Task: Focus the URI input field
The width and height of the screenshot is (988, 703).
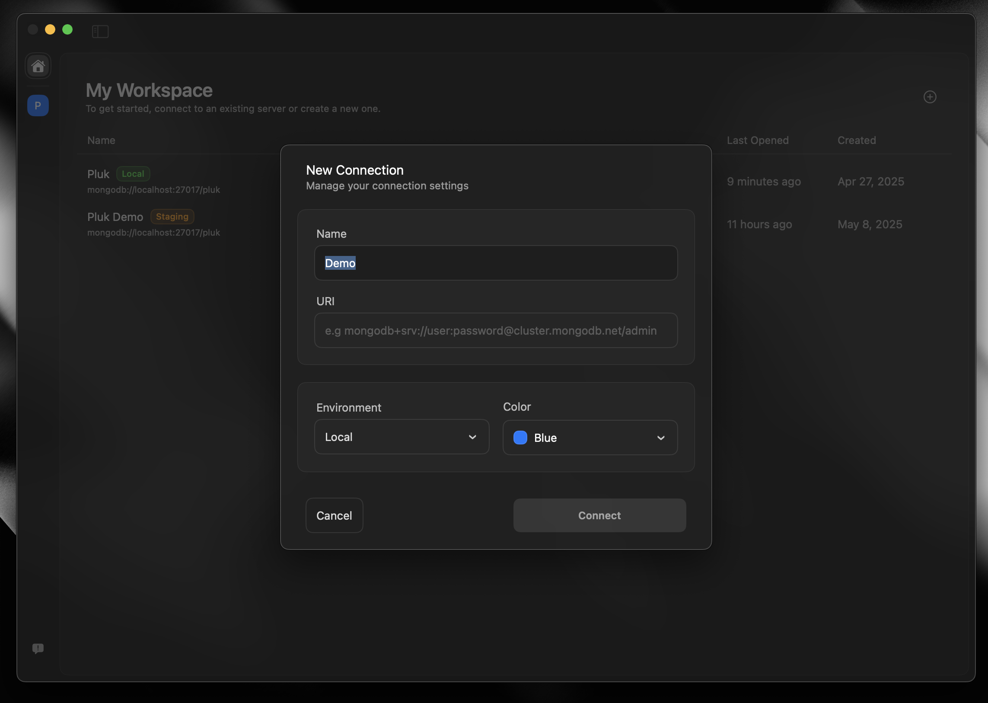Action: pyautogui.click(x=496, y=330)
